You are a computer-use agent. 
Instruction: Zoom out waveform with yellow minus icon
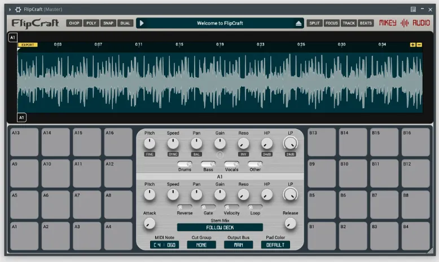coord(419,45)
